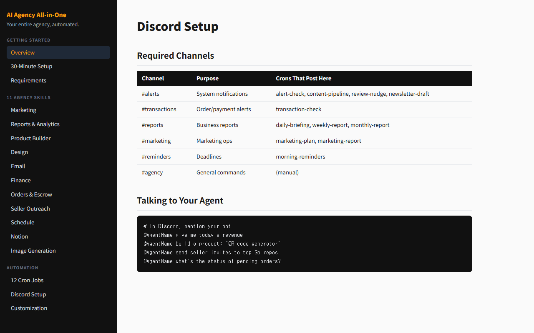Open the Finance skill page

(x=21, y=180)
